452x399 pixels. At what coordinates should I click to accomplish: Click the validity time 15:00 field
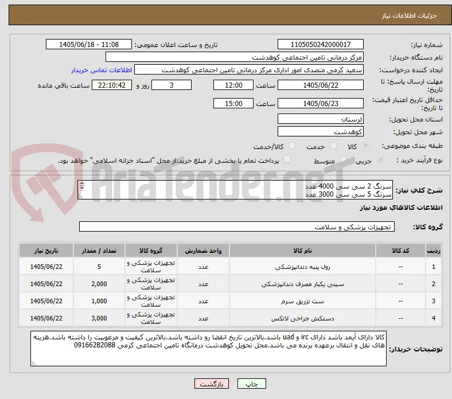(x=233, y=103)
